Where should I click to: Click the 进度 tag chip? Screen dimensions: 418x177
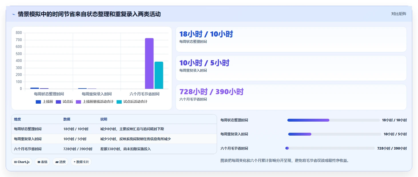click(x=60, y=162)
